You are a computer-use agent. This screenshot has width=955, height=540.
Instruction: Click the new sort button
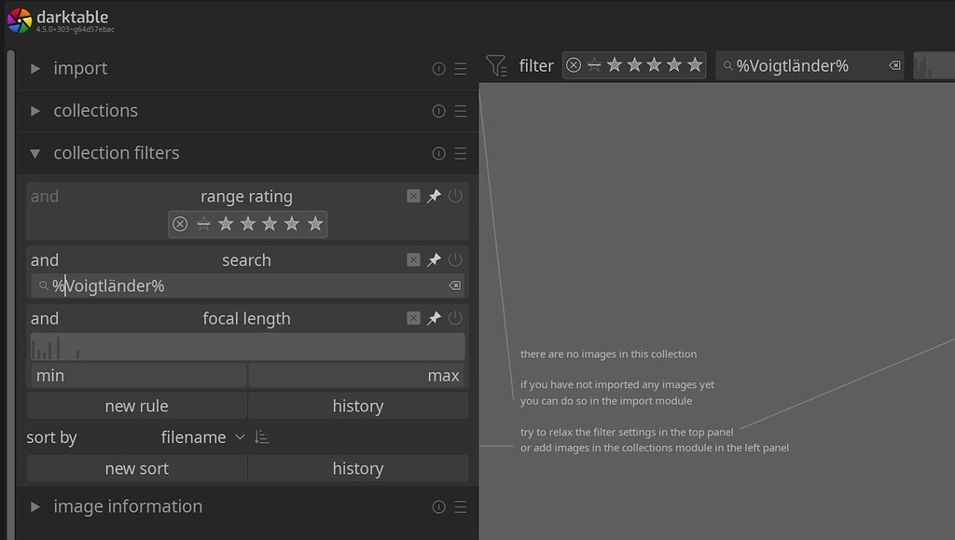[x=136, y=468]
